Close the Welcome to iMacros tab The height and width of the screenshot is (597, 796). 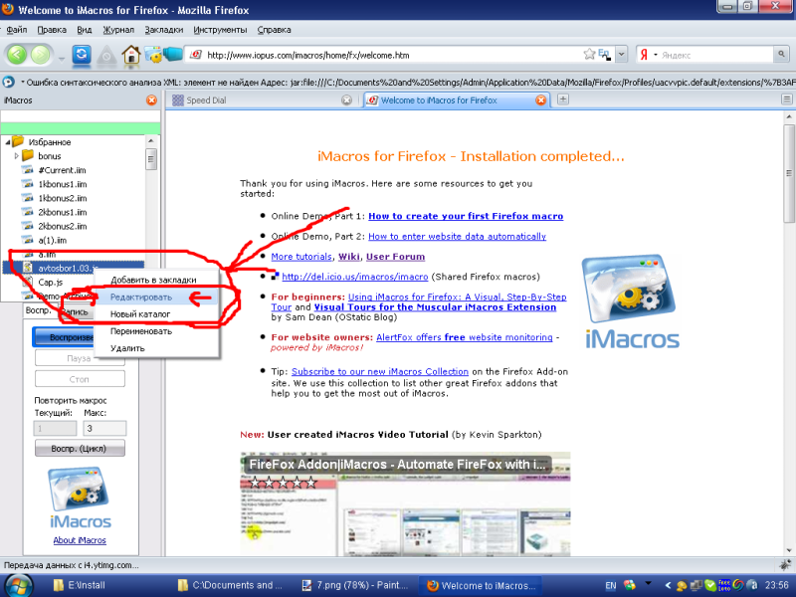pyautogui.click(x=540, y=100)
